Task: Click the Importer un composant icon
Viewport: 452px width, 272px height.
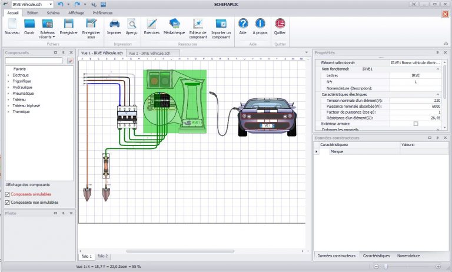Action: (221, 24)
